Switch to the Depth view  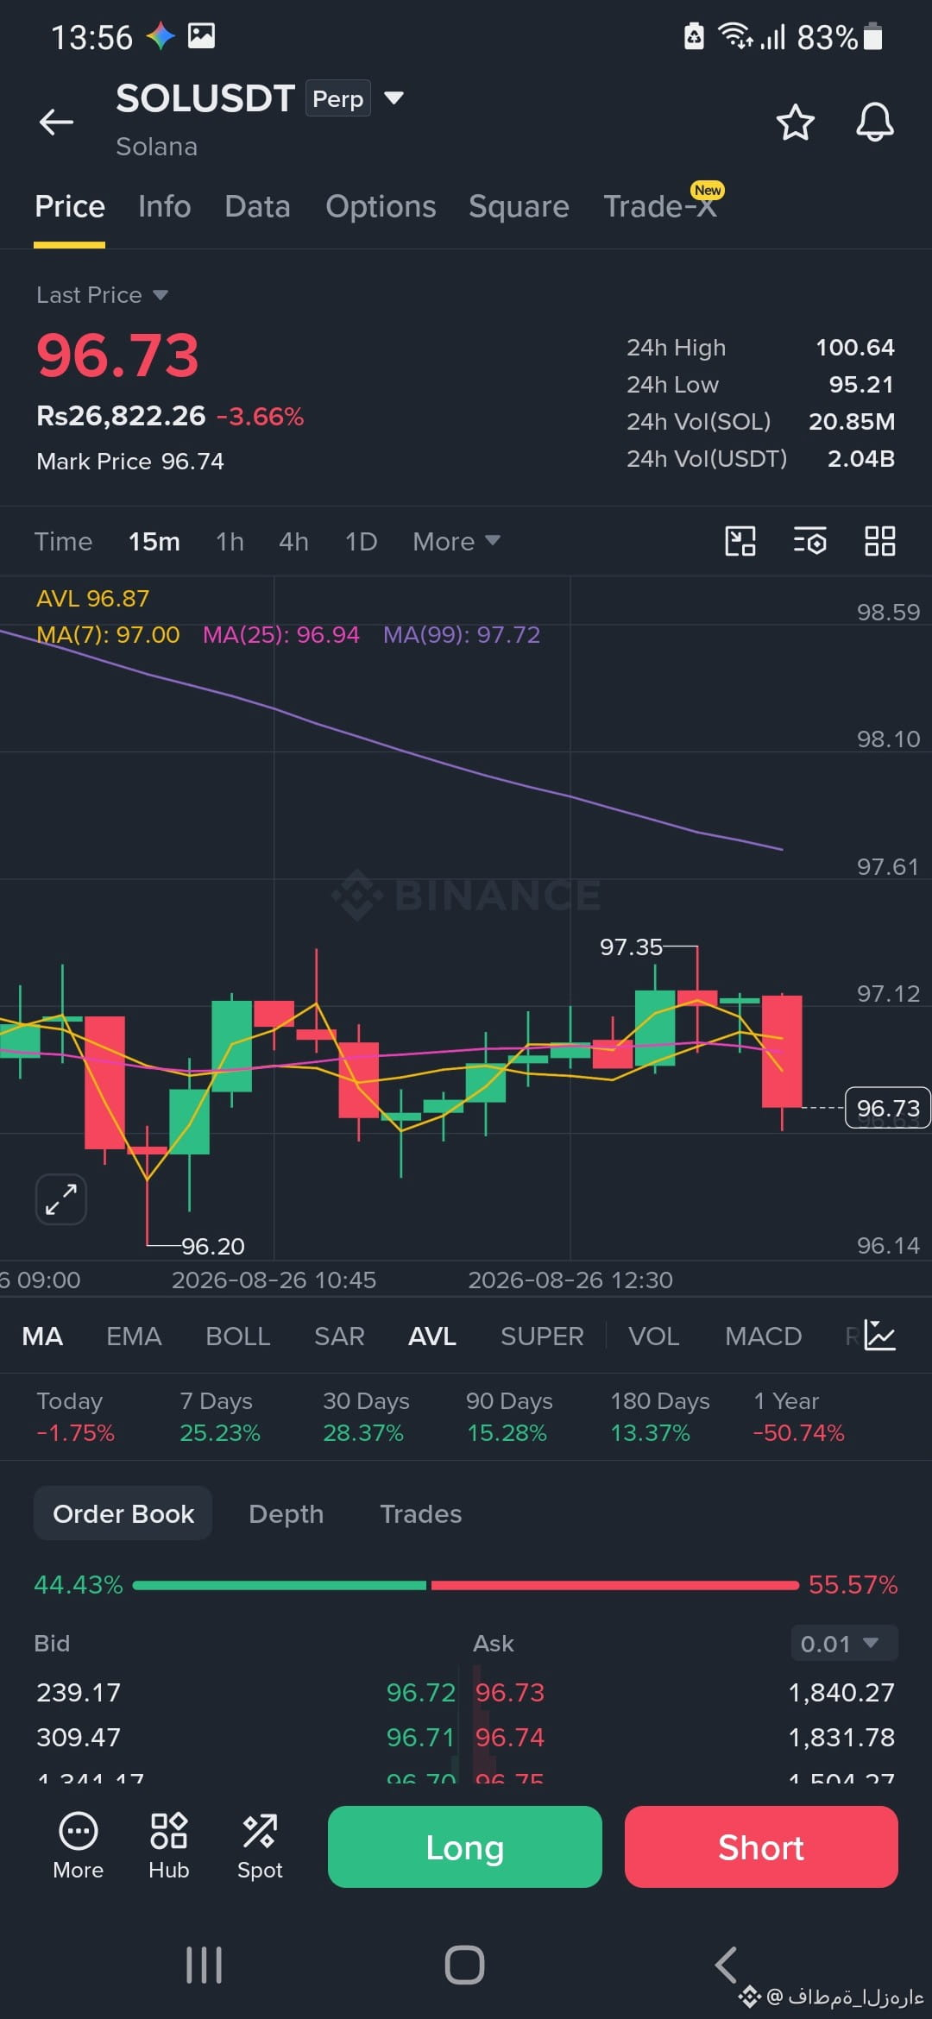click(x=287, y=1513)
